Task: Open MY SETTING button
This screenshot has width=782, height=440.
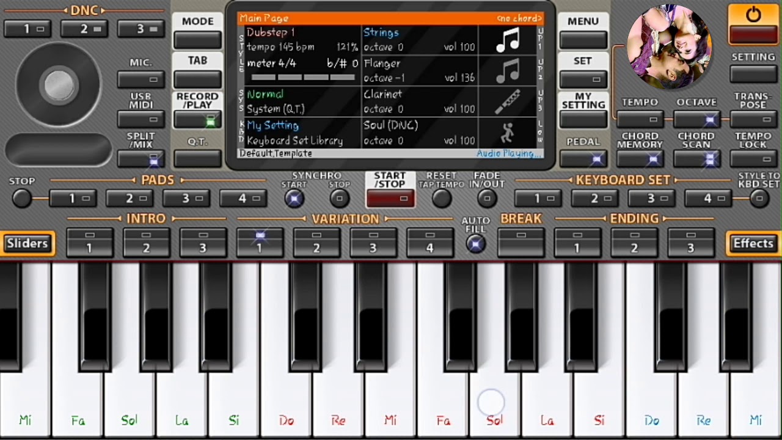Action: [x=583, y=120]
